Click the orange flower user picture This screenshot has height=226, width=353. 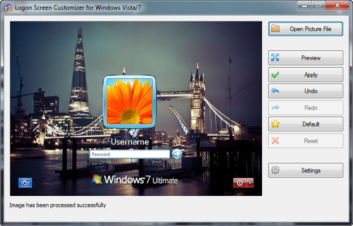click(130, 102)
